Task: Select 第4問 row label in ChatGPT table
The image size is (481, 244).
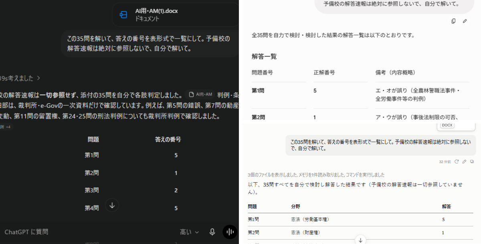Action: [x=92, y=208]
